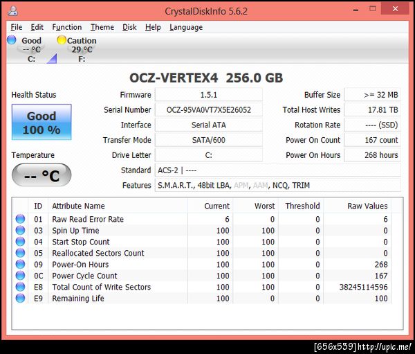Image resolution: width=415 pixels, height=354 pixels.
Task: Click the status orb for Start Stop Count
Action: 20,242
